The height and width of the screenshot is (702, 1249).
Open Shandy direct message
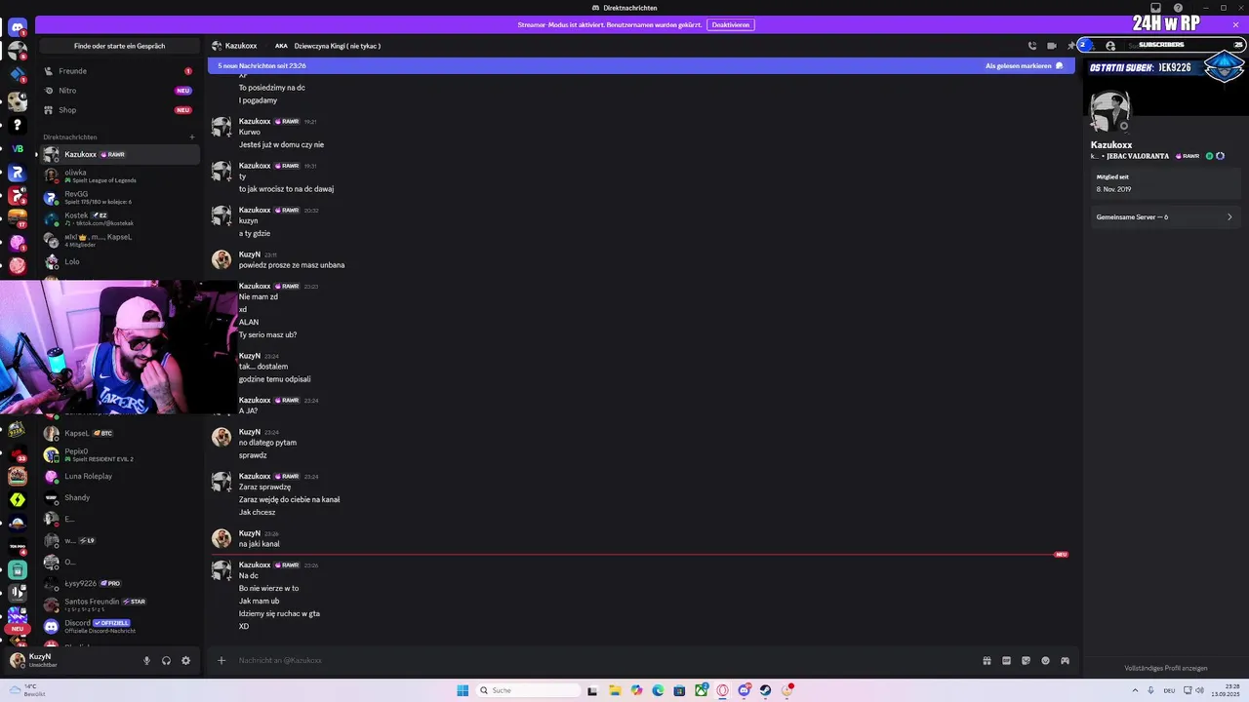[x=118, y=497]
